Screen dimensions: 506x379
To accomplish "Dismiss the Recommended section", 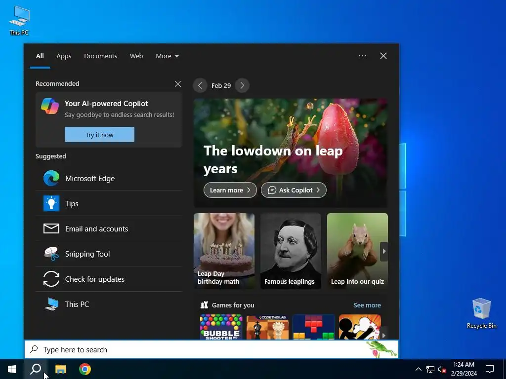I will [178, 84].
